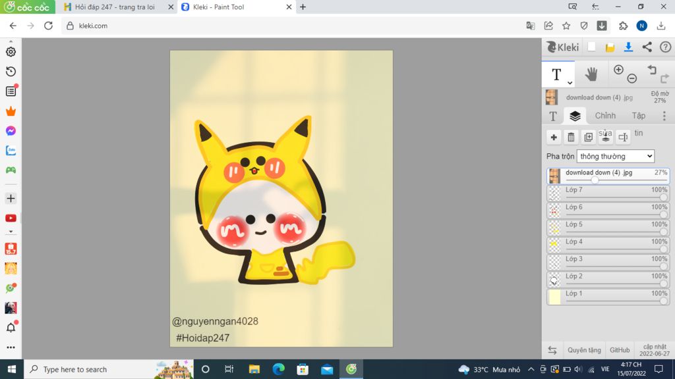Open the Chỉnh tab

click(x=605, y=116)
